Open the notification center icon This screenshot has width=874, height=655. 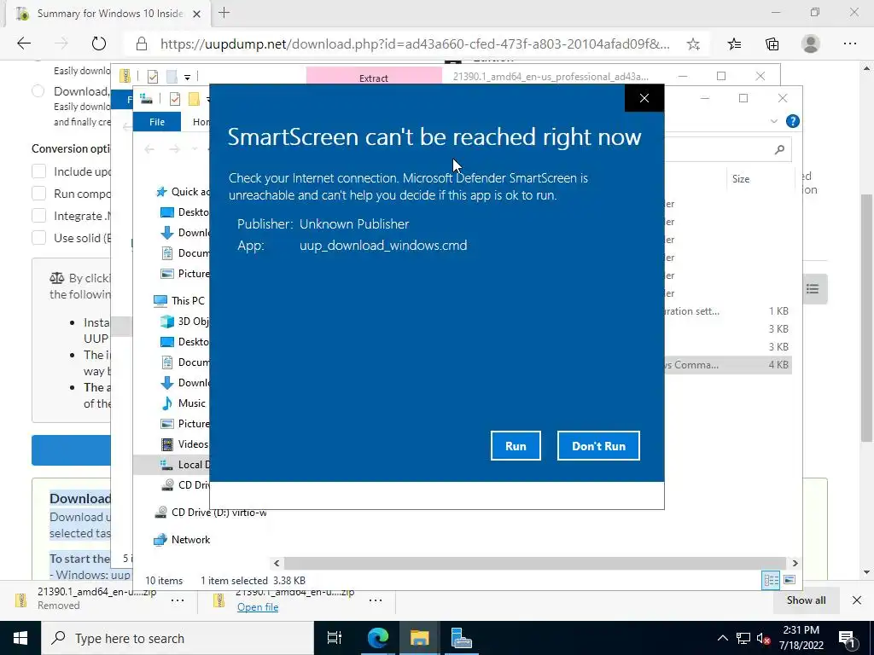point(848,639)
